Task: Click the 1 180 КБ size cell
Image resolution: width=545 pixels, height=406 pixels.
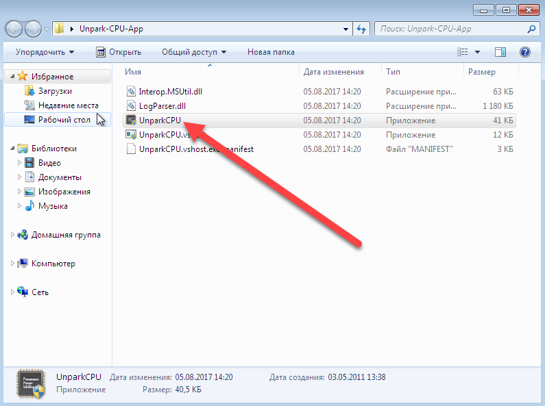Action: pyautogui.click(x=498, y=106)
